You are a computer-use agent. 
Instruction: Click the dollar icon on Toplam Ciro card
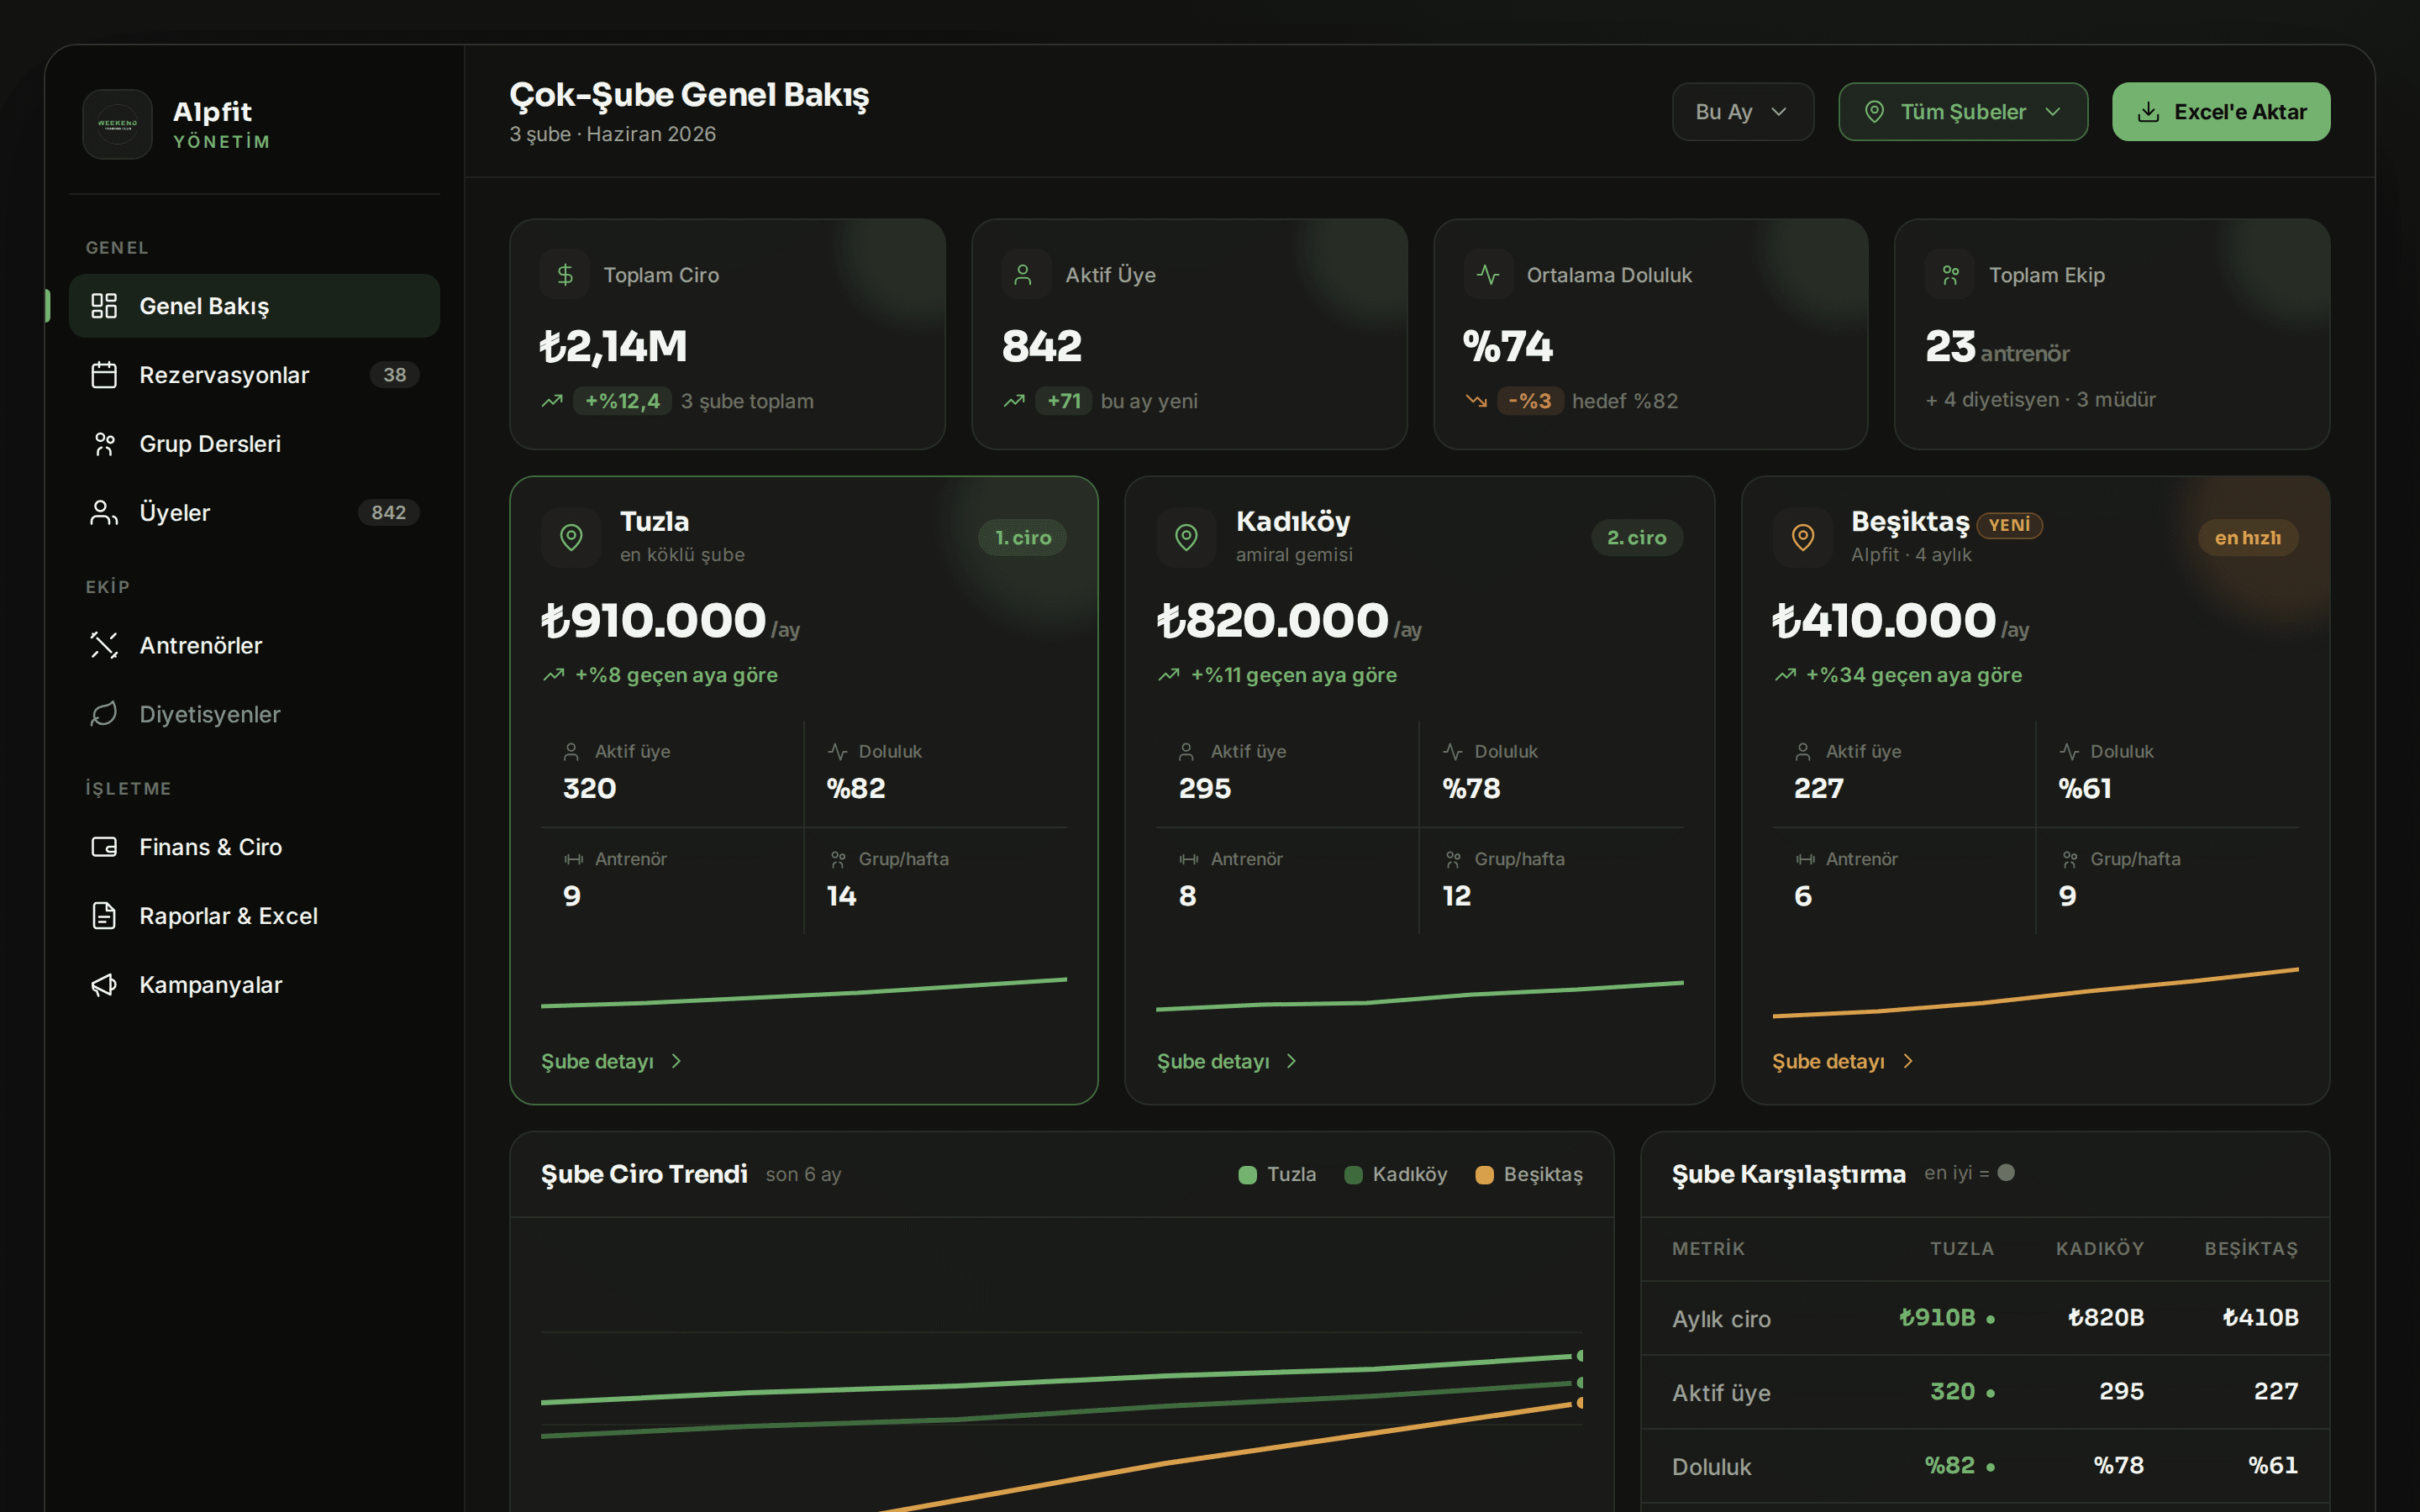tap(565, 274)
